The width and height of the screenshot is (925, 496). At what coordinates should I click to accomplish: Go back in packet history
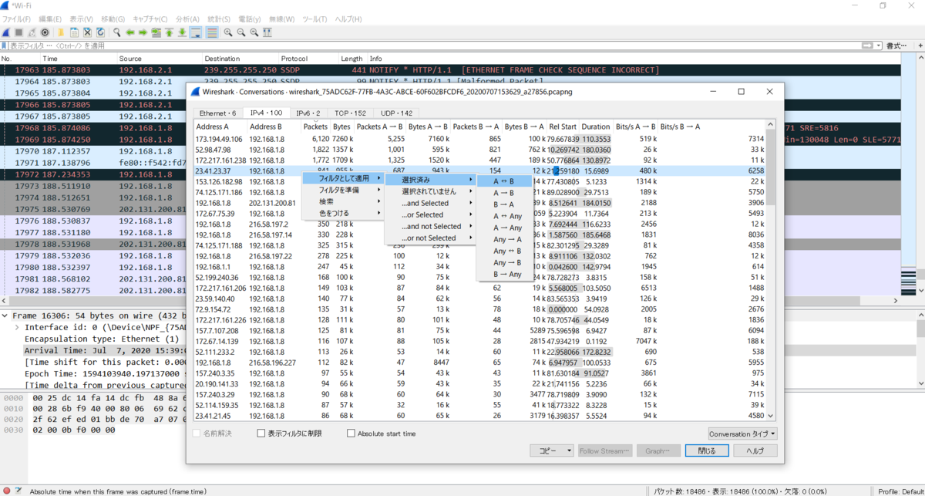(130, 32)
